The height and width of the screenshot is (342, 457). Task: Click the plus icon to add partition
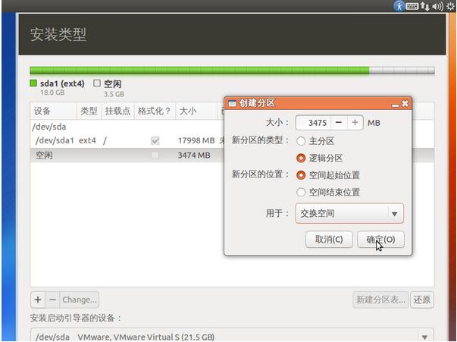[38, 300]
